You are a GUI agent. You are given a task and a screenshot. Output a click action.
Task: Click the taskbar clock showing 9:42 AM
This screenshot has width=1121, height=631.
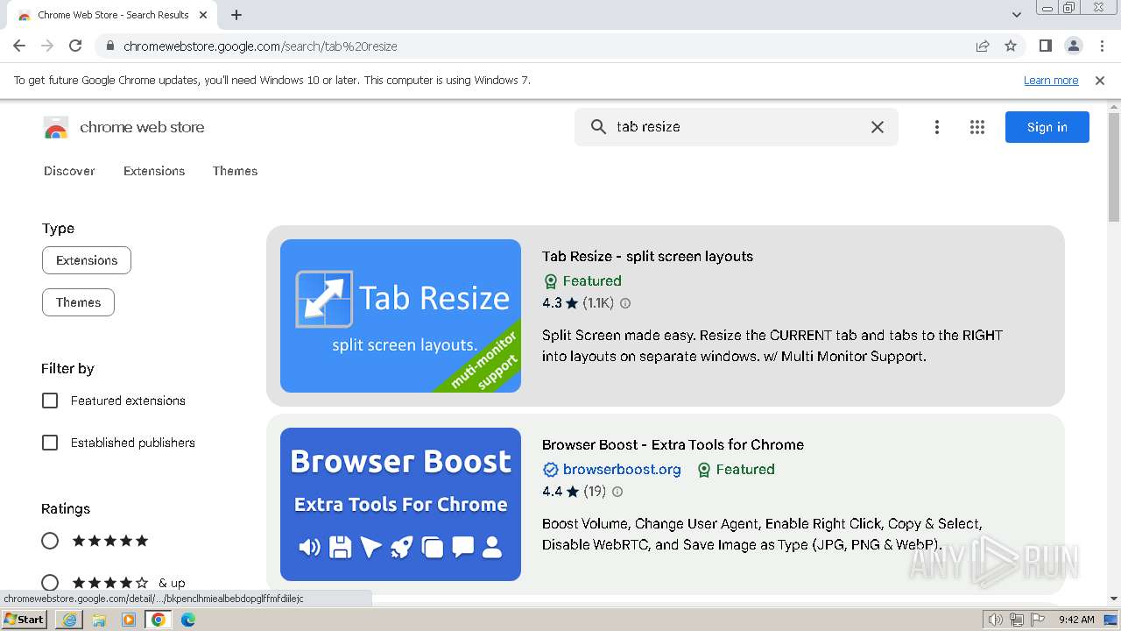[x=1076, y=620]
